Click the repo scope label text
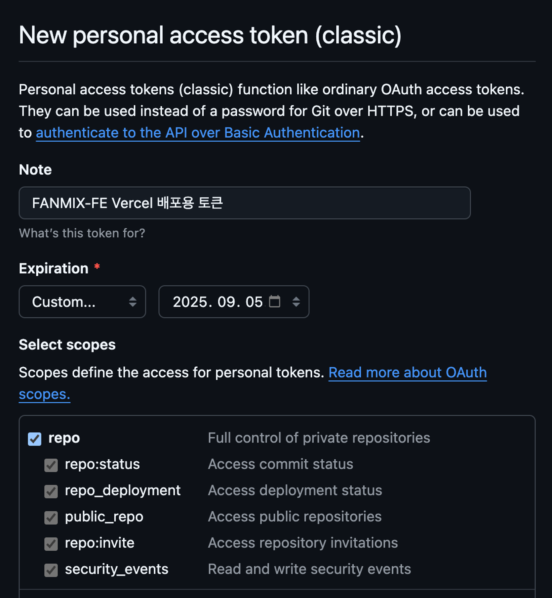Image resolution: width=552 pixels, height=598 pixels. pos(64,437)
